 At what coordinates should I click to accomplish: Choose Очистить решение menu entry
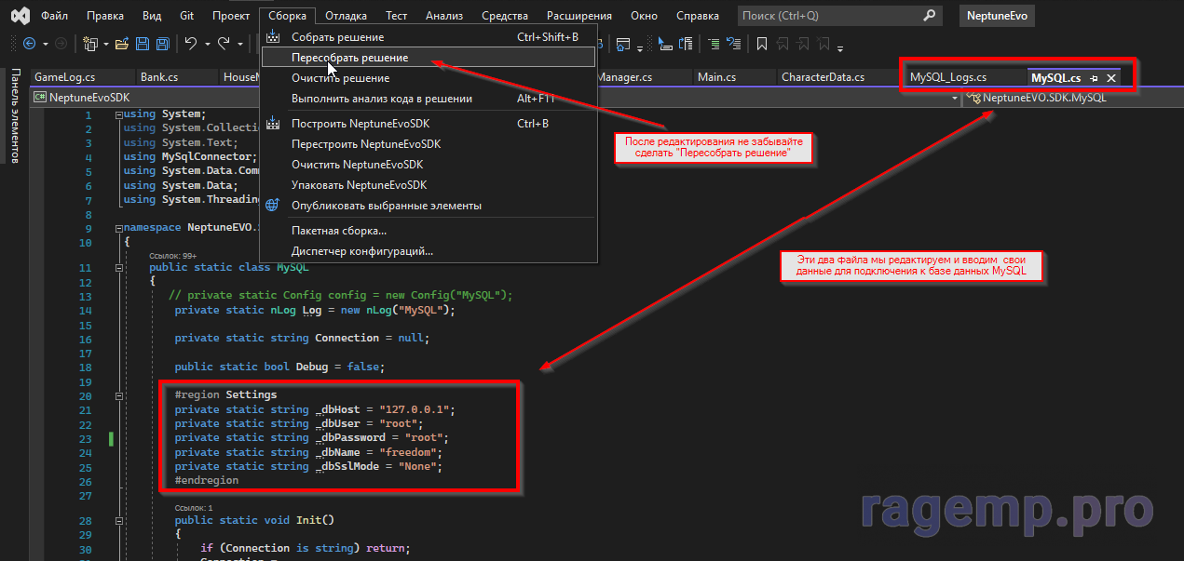point(429,78)
